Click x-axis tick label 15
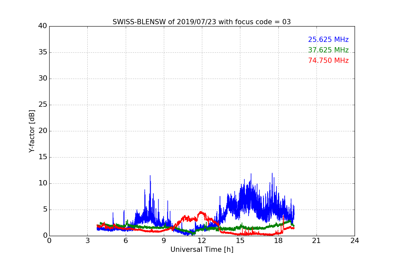This screenshot has width=394, height=262. (x=240, y=240)
